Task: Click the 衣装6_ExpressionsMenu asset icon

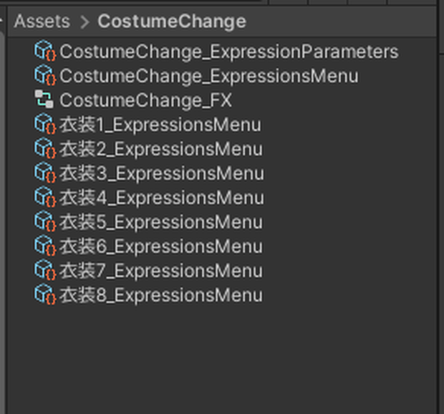Action: pyautogui.click(x=45, y=246)
